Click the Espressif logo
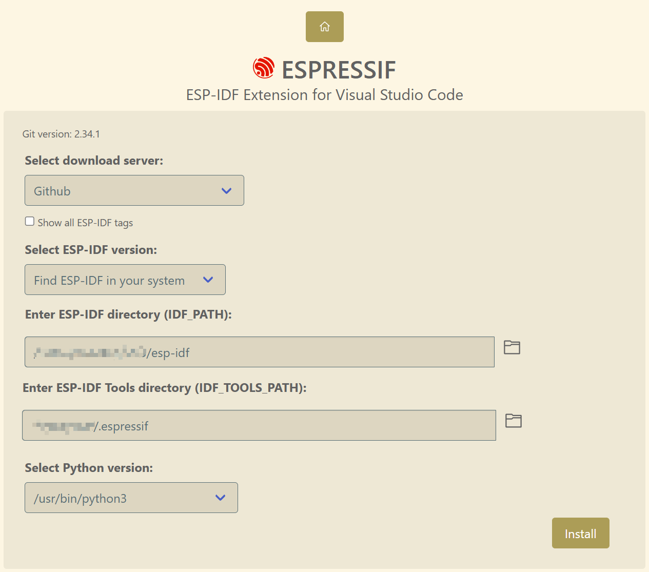The image size is (649, 572). coord(263,68)
